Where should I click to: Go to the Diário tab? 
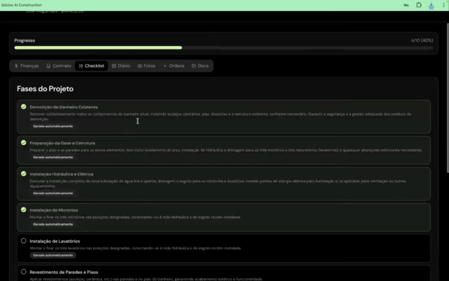click(121, 66)
